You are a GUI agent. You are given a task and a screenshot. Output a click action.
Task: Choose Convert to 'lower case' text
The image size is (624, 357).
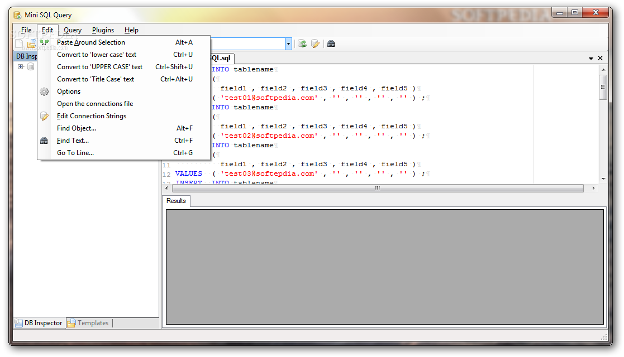124,55
